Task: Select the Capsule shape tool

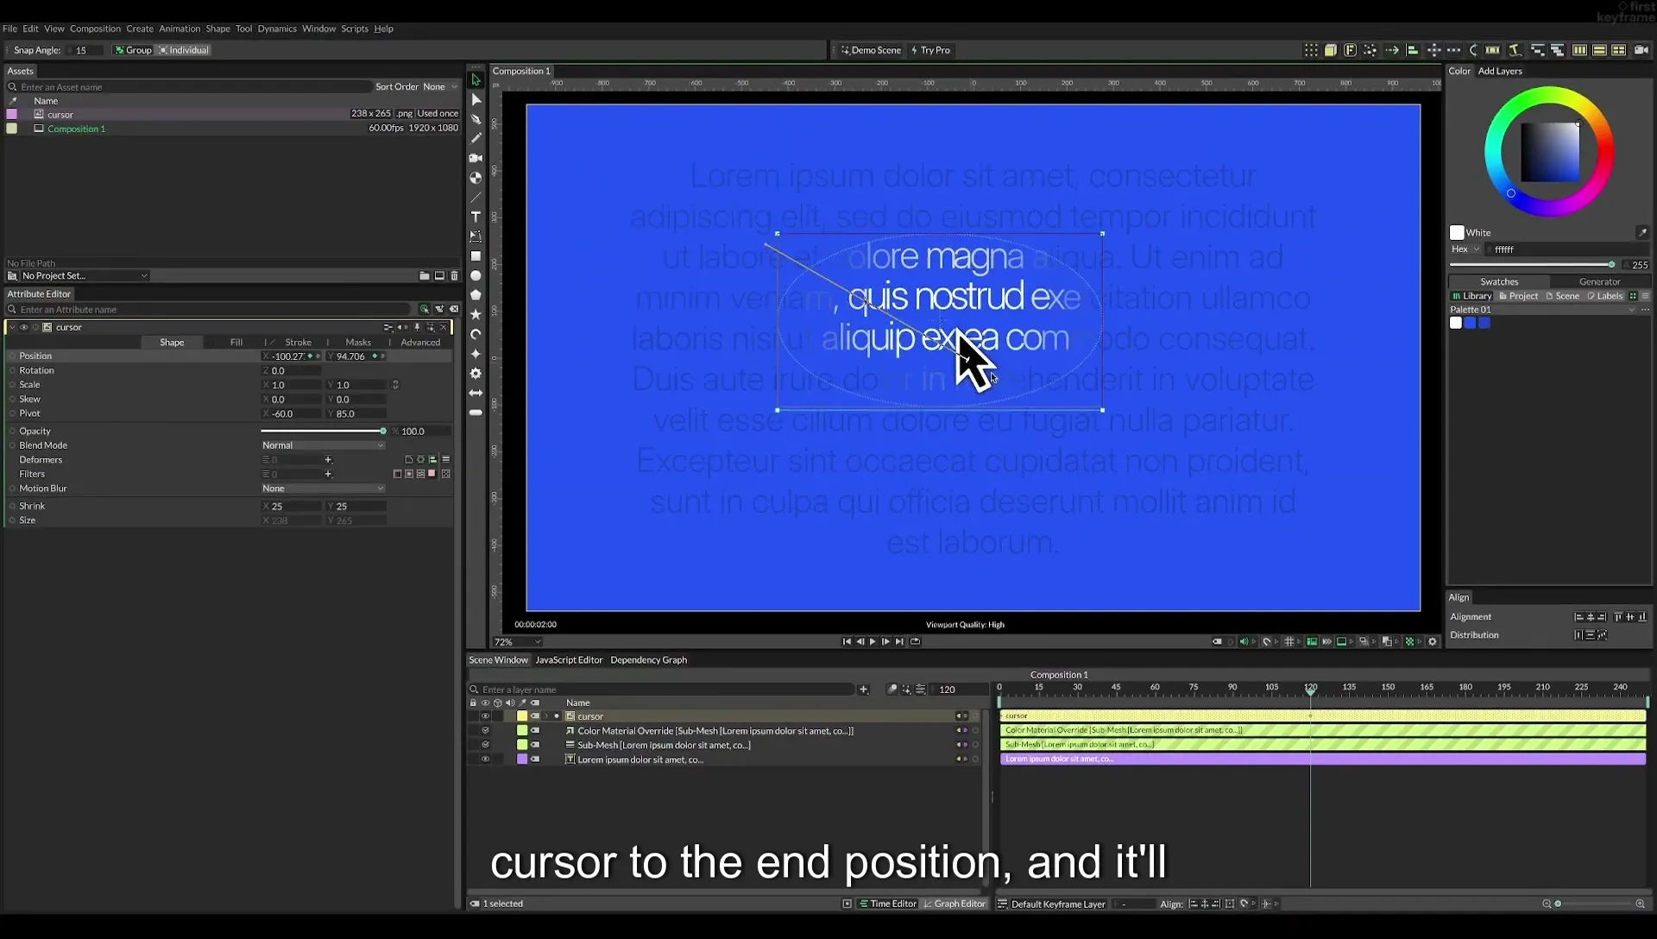Action: [476, 413]
